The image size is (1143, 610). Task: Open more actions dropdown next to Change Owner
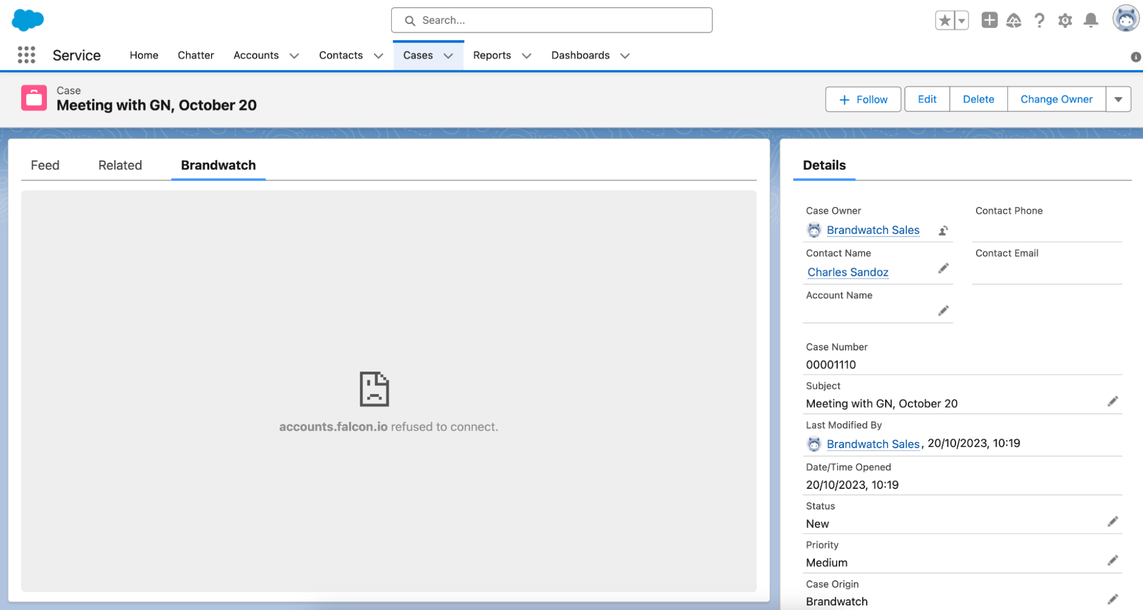coord(1118,99)
